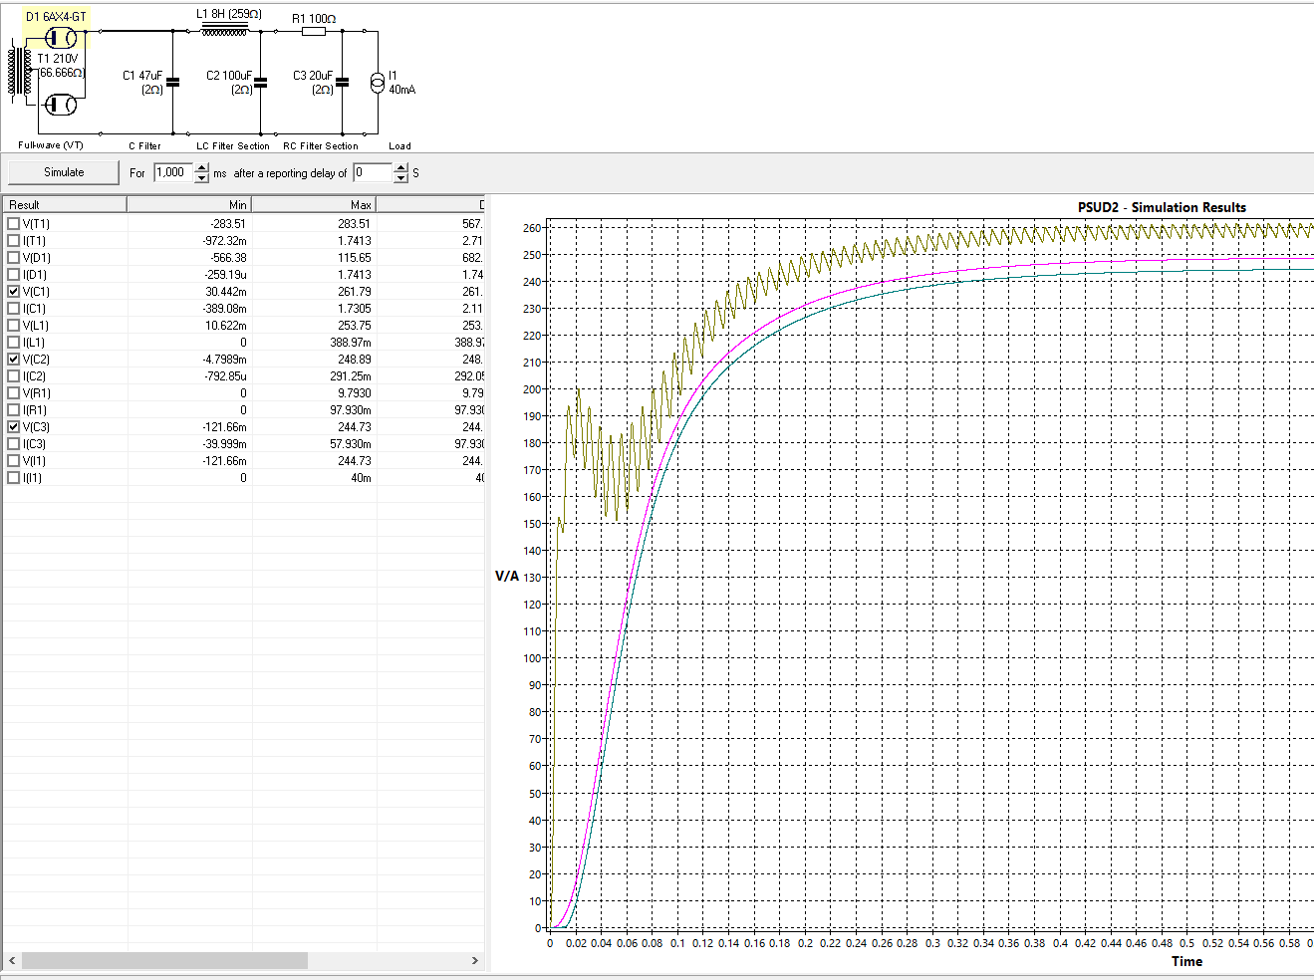
Task: Select the C1 47uF capacitor symbol
Action: (x=172, y=83)
